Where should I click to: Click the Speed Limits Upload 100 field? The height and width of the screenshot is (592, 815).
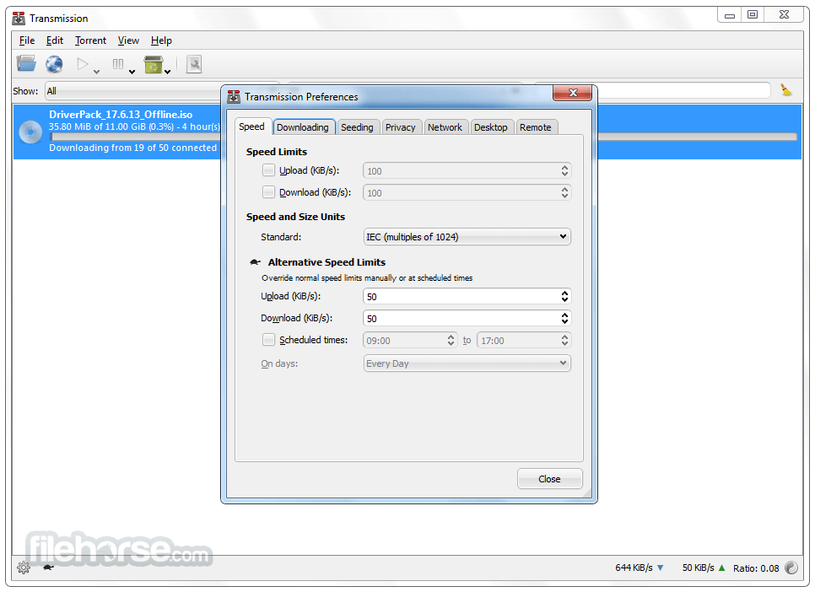coord(467,170)
